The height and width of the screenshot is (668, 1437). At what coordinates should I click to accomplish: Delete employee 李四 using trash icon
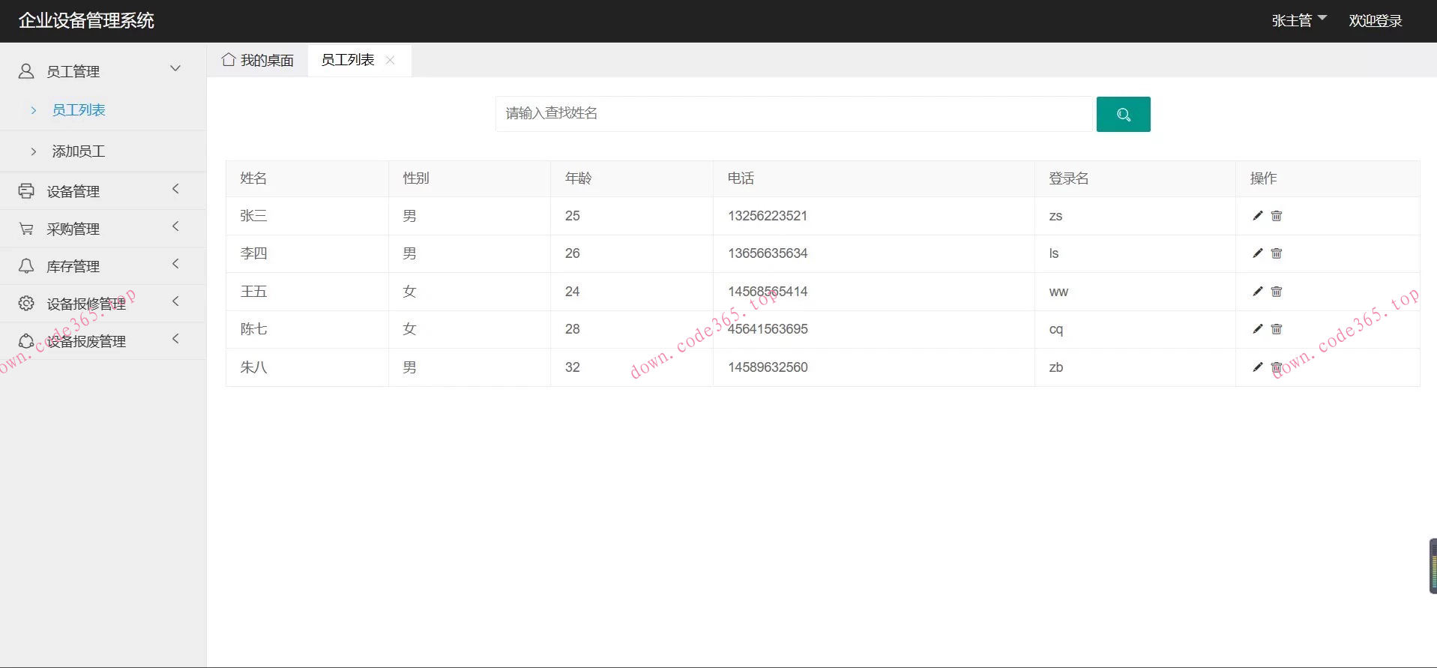tap(1277, 253)
